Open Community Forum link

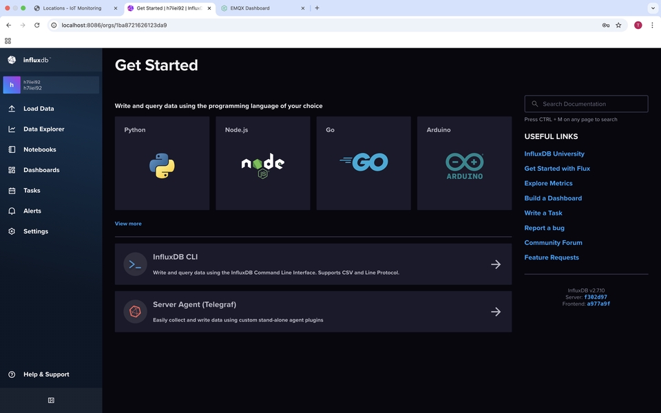click(x=553, y=243)
